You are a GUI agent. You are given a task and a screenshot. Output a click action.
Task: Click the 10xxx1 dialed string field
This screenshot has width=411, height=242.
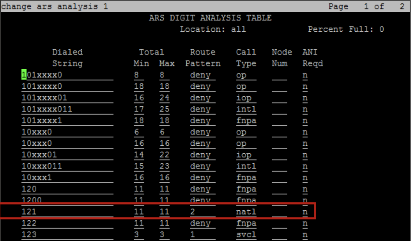pos(67,178)
